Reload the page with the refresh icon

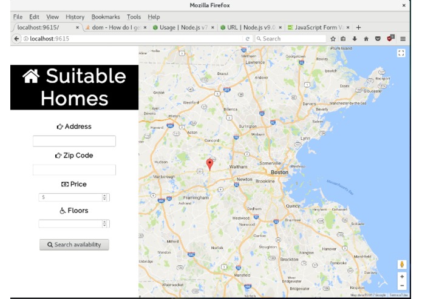(248, 39)
